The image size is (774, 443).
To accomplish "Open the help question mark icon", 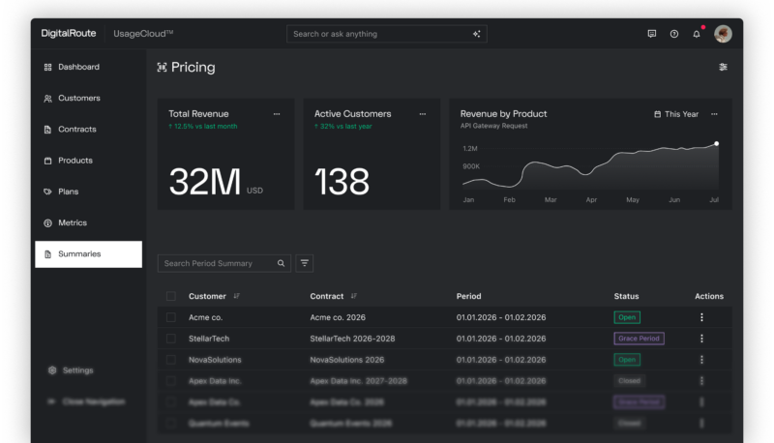I will (673, 34).
